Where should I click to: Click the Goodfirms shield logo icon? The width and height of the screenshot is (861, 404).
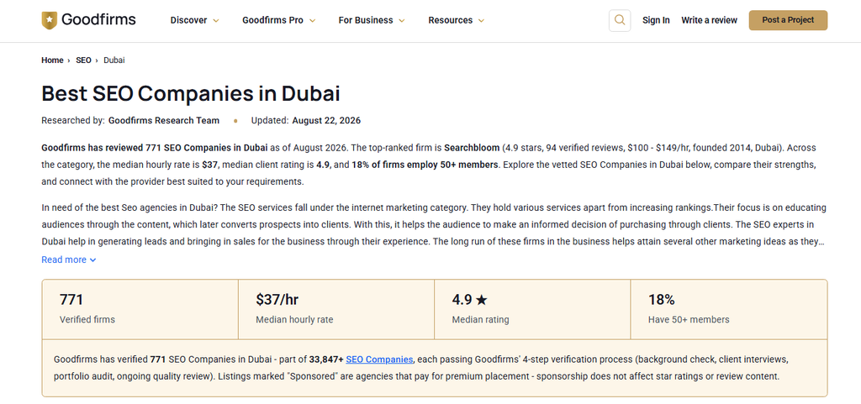[49, 20]
